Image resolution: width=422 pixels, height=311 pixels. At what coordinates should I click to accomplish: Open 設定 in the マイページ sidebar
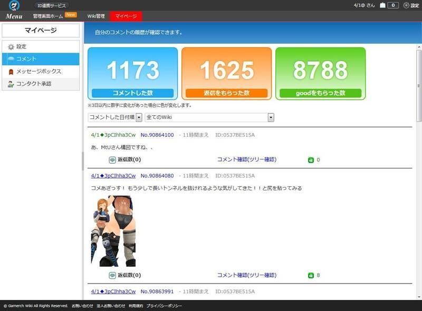41,47
